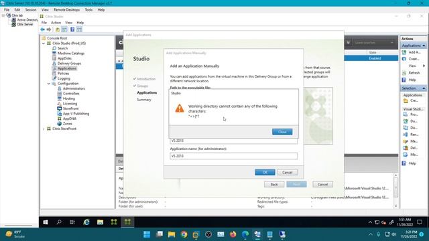
Task: Open App-V Publishing node
Action: pos(76,114)
